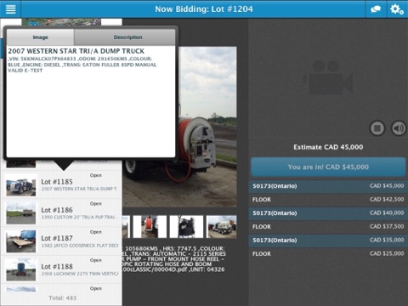
Task: Open the hamburger menu icon
Action: pos(10,9)
